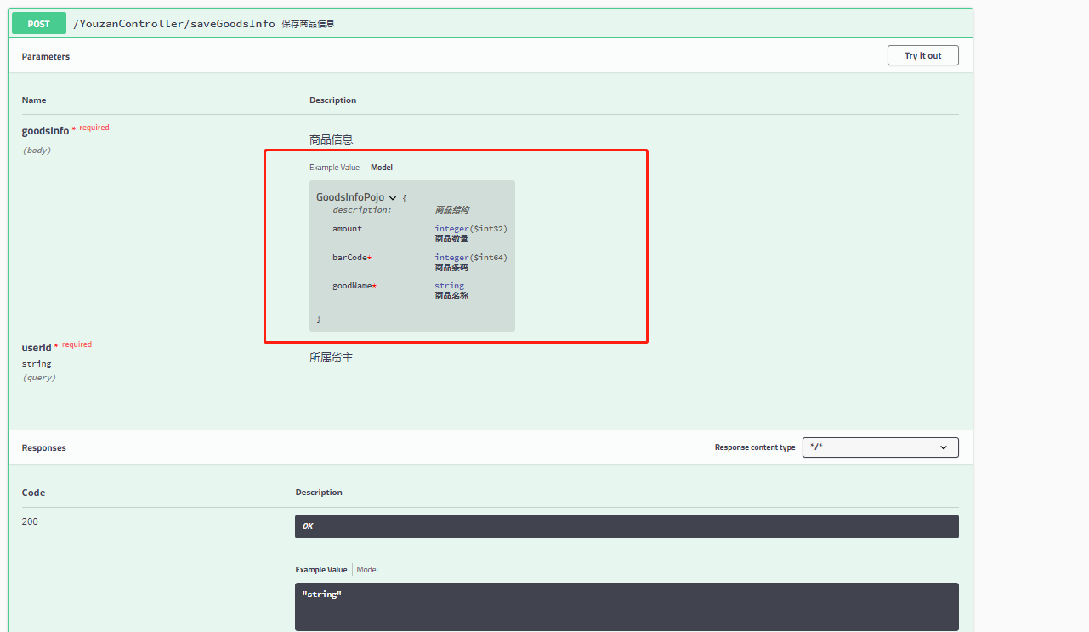Viewport: 1089px width, 632px height.
Task: Click the GoodsInfoPojo model name
Action: coord(350,197)
